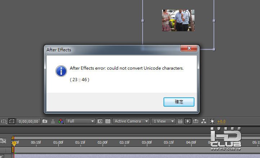Open the Active Camera view dropdown
260x158 pixels.
click(x=131, y=121)
